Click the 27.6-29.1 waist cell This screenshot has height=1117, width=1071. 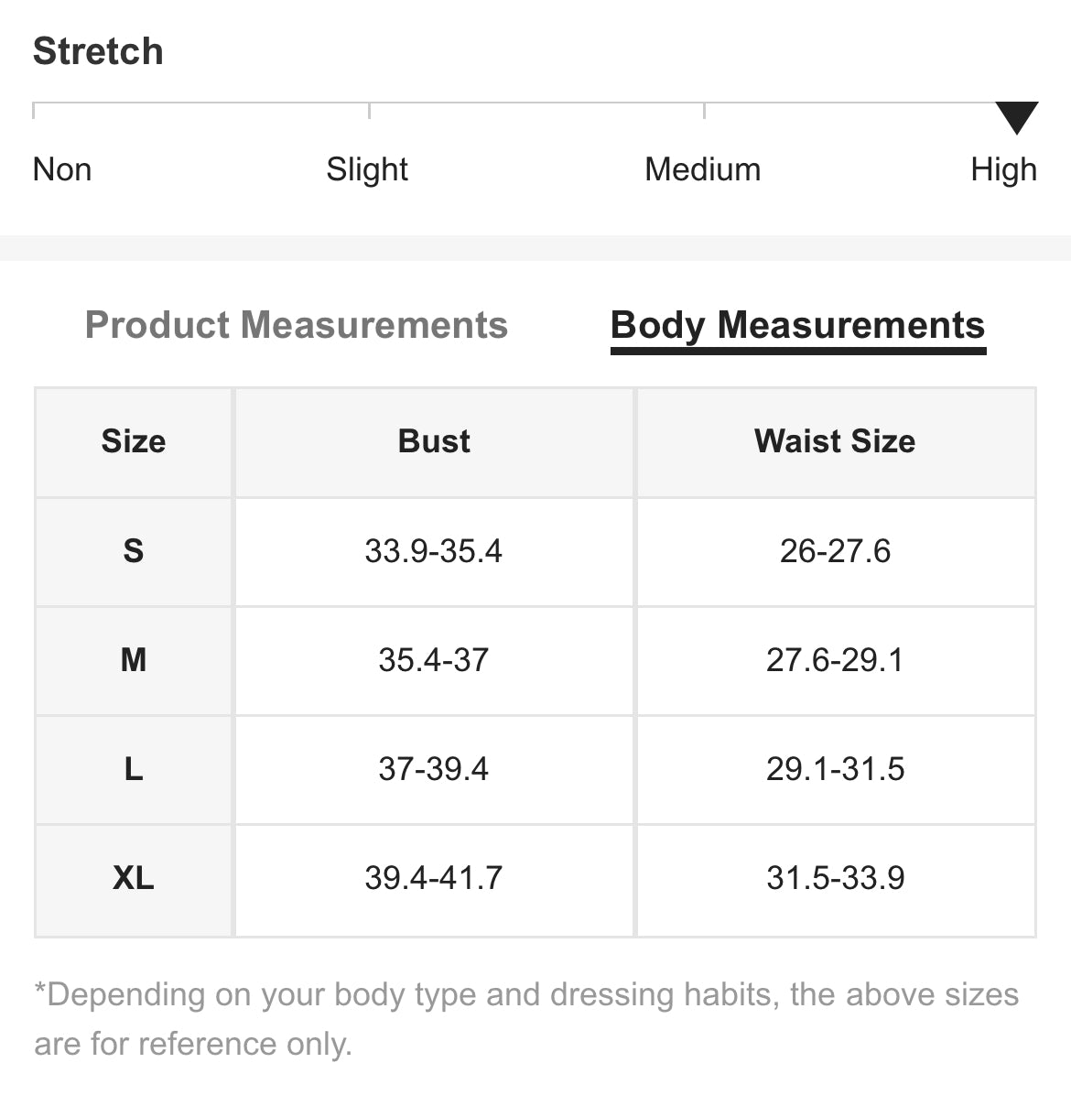tap(836, 660)
